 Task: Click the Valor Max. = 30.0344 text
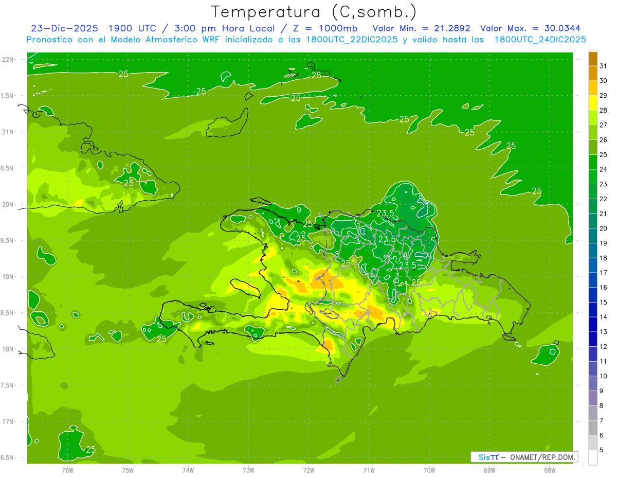tap(530, 28)
